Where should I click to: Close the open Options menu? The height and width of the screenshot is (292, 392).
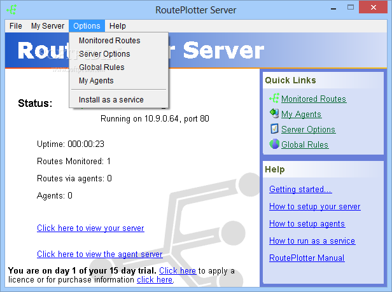[87, 25]
